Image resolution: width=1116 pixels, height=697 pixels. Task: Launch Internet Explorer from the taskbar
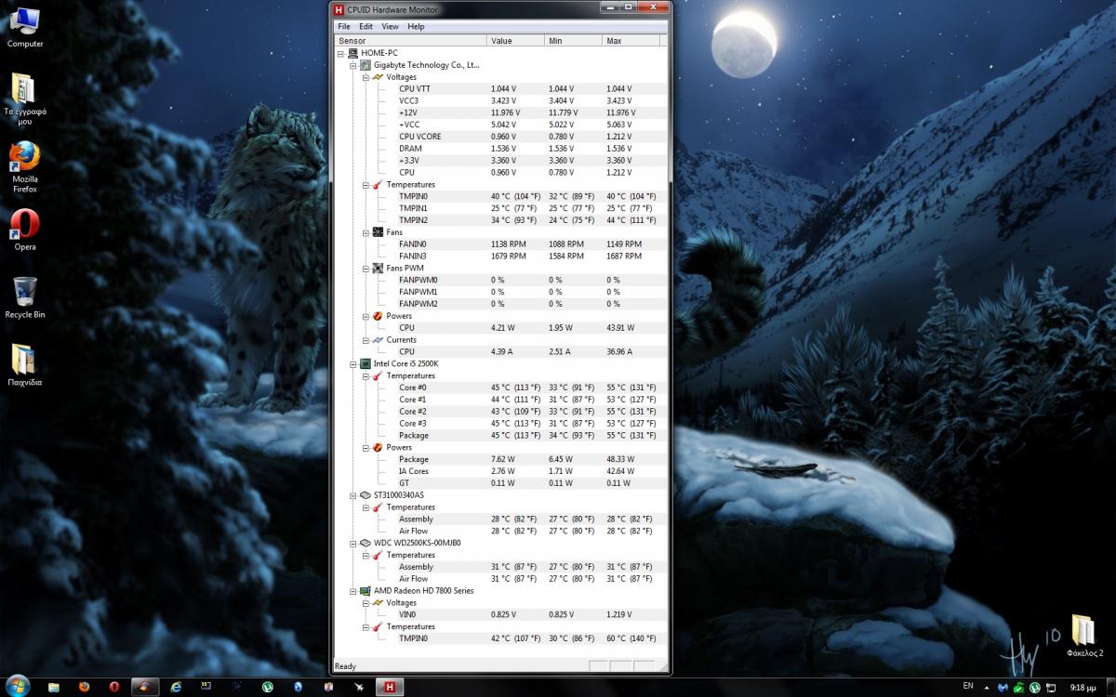176,687
